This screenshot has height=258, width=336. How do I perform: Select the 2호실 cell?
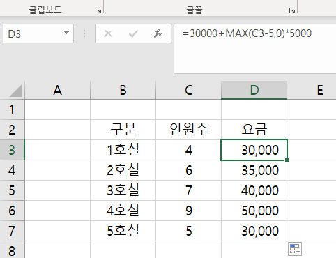(123, 170)
